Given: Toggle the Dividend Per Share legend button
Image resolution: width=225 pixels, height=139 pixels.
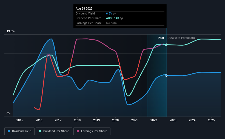Looking at the screenshot, I should pyautogui.click(x=54, y=131).
